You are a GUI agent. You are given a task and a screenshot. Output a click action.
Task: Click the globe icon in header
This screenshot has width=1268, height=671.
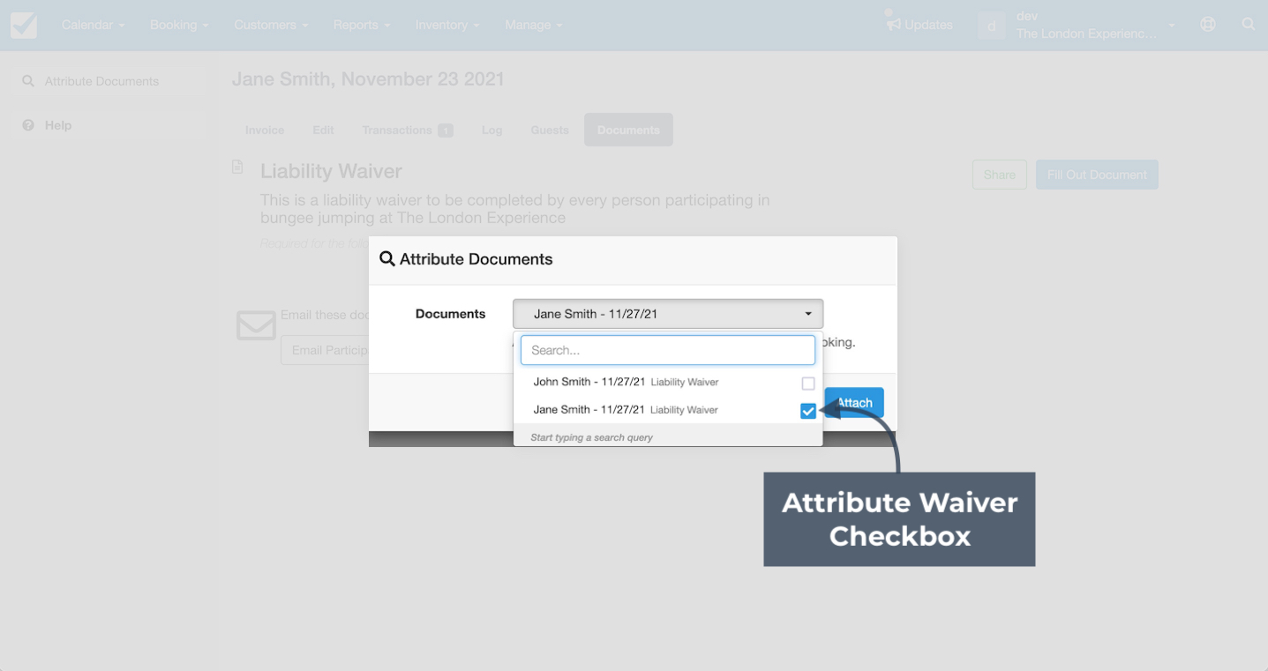[x=1208, y=25]
